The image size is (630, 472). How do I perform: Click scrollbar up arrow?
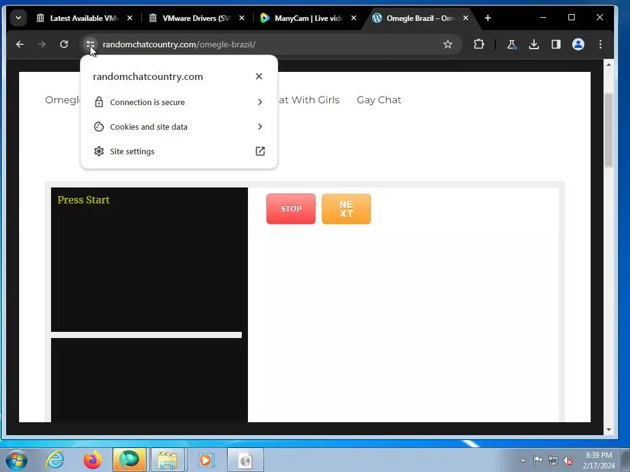[608, 64]
